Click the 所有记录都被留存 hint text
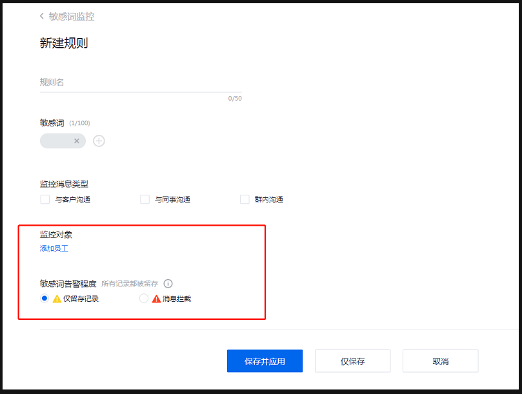Viewport: 522px width, 394px height. click(x=130, y=284)
